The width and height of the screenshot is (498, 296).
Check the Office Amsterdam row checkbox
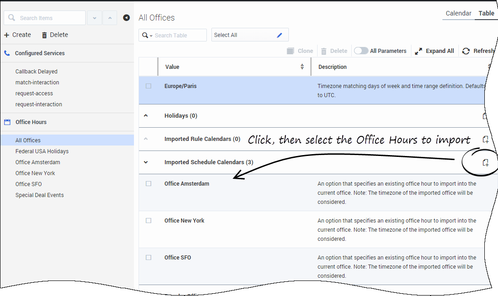[149, 184]
